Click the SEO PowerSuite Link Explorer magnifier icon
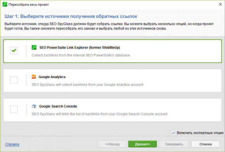Image resolution: width=225 pixels, height=152 pixels. click(x=34, y=47)
